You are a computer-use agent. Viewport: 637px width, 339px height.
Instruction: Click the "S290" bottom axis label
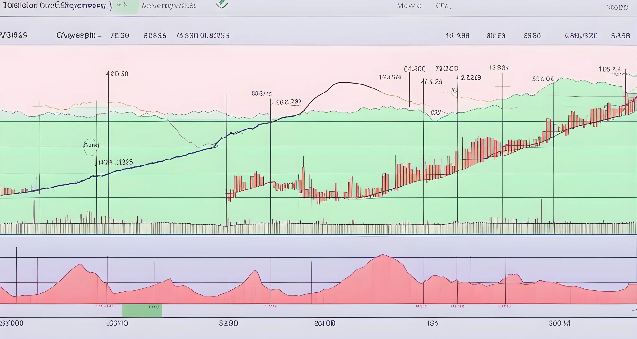[x=228, y=323]
